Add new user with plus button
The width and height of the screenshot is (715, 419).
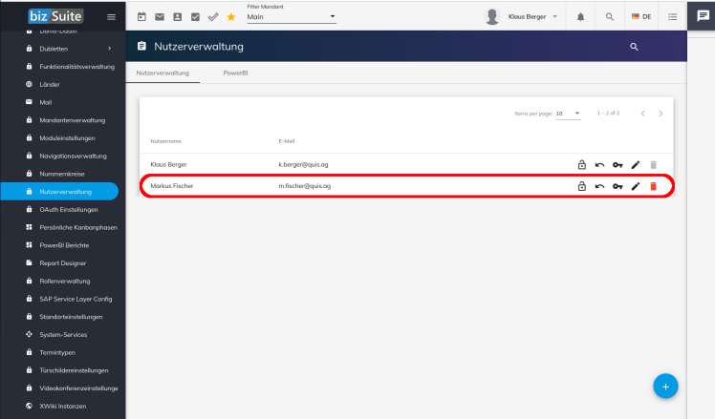point(665,387)
